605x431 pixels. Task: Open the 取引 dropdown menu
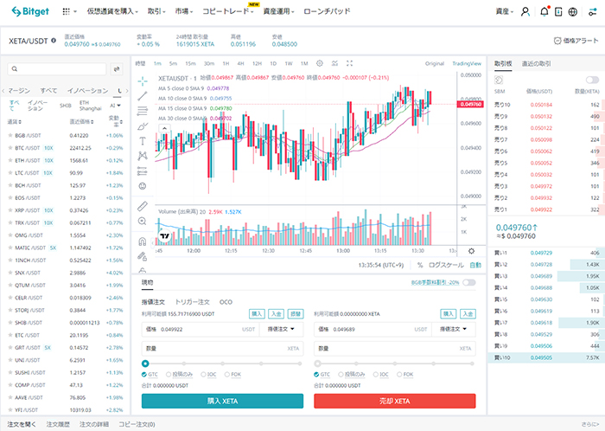[156, 11]
